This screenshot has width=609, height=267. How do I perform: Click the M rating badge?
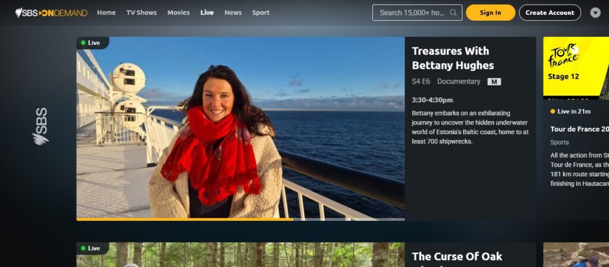[x=494, y=82]
